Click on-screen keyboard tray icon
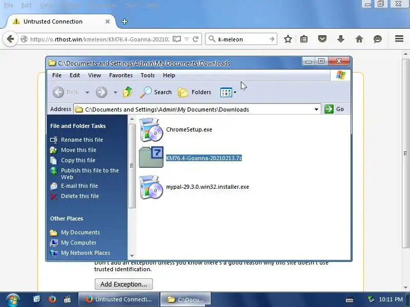The width and height of the screenshot is (410, 307). (x=350, y=300)
